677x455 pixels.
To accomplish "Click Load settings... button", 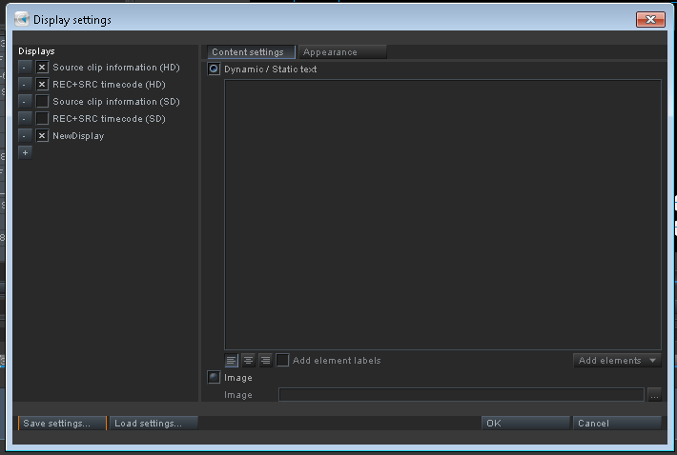I will coord(154,424).
